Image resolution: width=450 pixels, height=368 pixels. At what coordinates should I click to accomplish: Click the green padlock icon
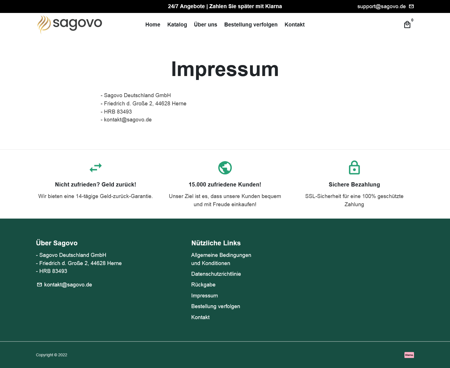pyautogui.click(x=354, y=168)
